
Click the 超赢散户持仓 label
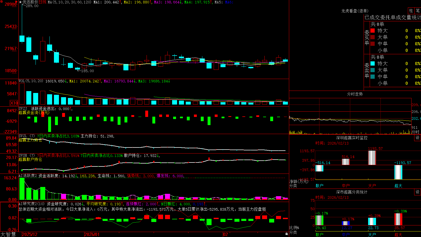tap(30, 160)
